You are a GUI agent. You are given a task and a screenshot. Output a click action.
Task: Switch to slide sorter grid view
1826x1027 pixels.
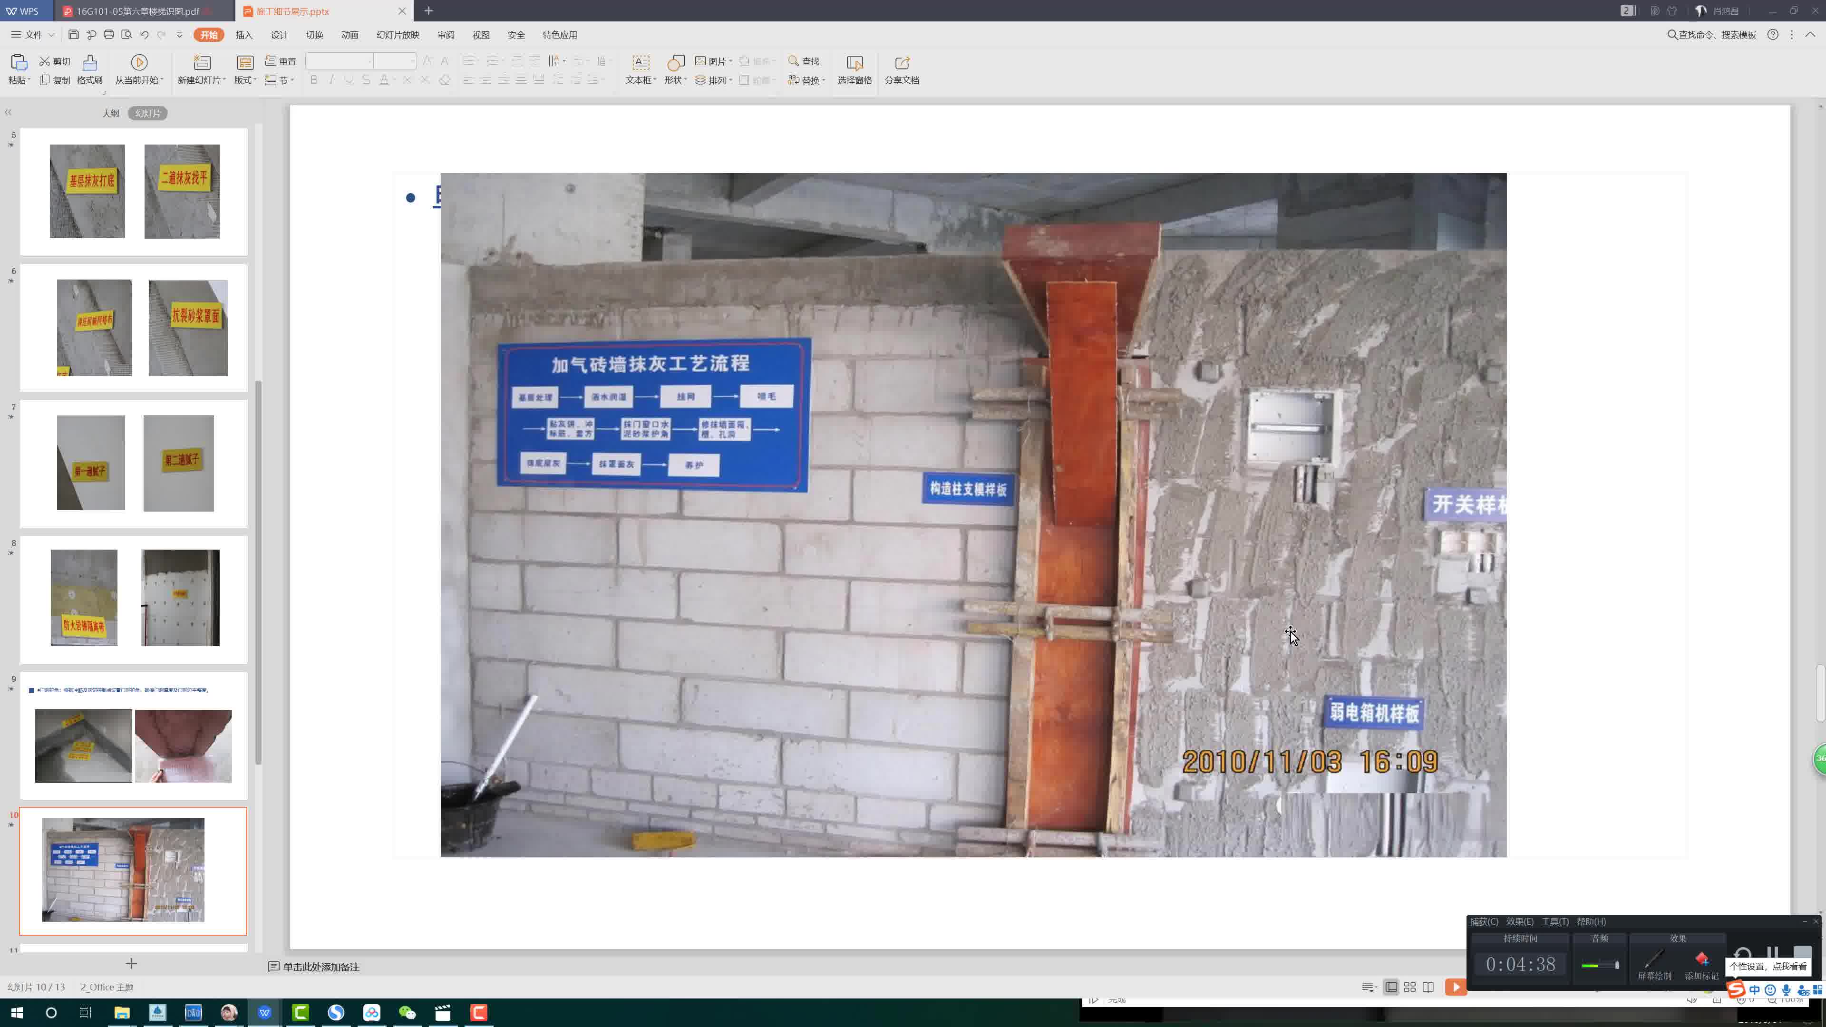tap(1410, 988)
